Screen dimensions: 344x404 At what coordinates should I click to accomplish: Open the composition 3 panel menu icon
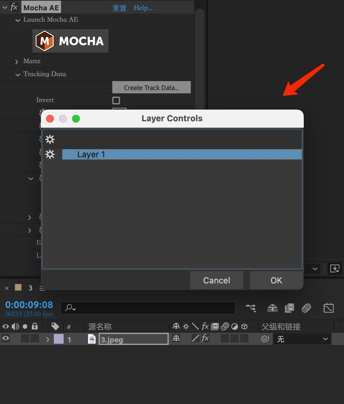point(42,288)
